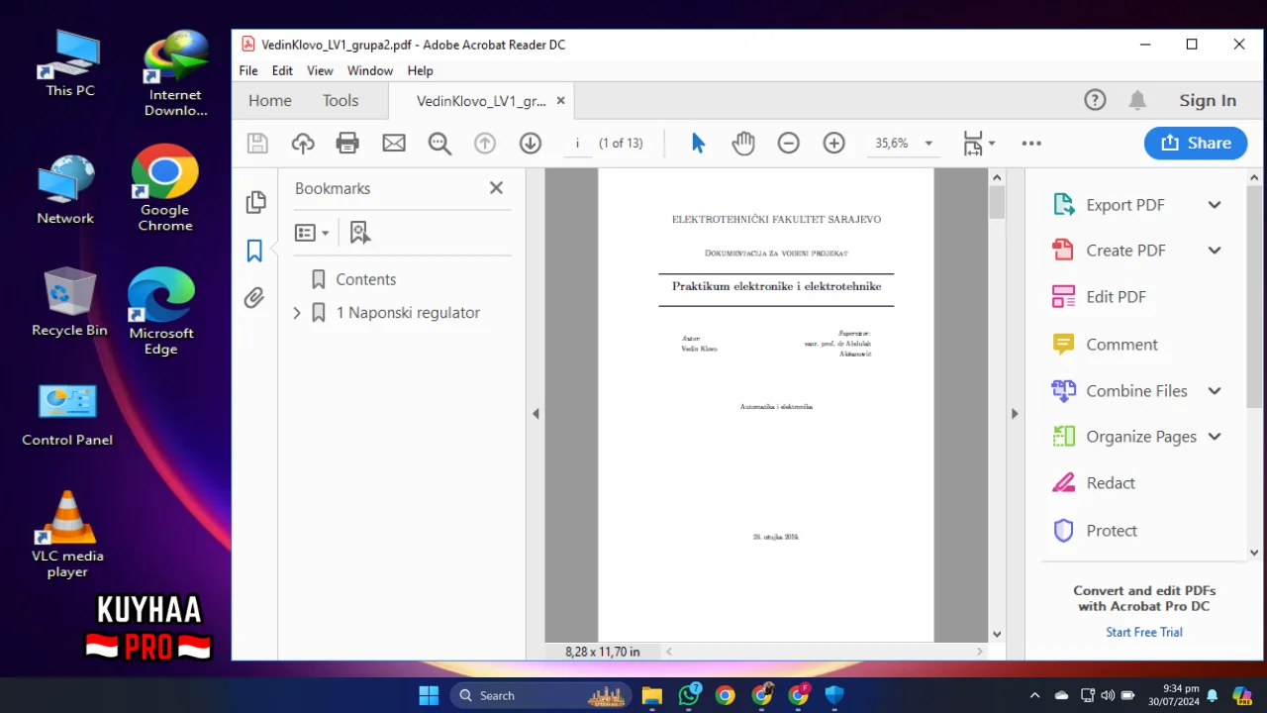Click the Start Free Trial link
The image size is (1267, 713).
point(1144,632)
